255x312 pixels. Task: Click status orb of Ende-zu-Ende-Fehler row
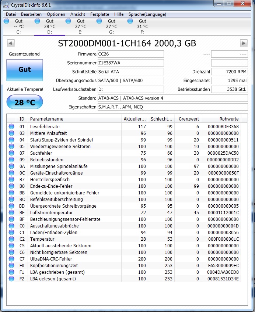[x=11, y=186]
